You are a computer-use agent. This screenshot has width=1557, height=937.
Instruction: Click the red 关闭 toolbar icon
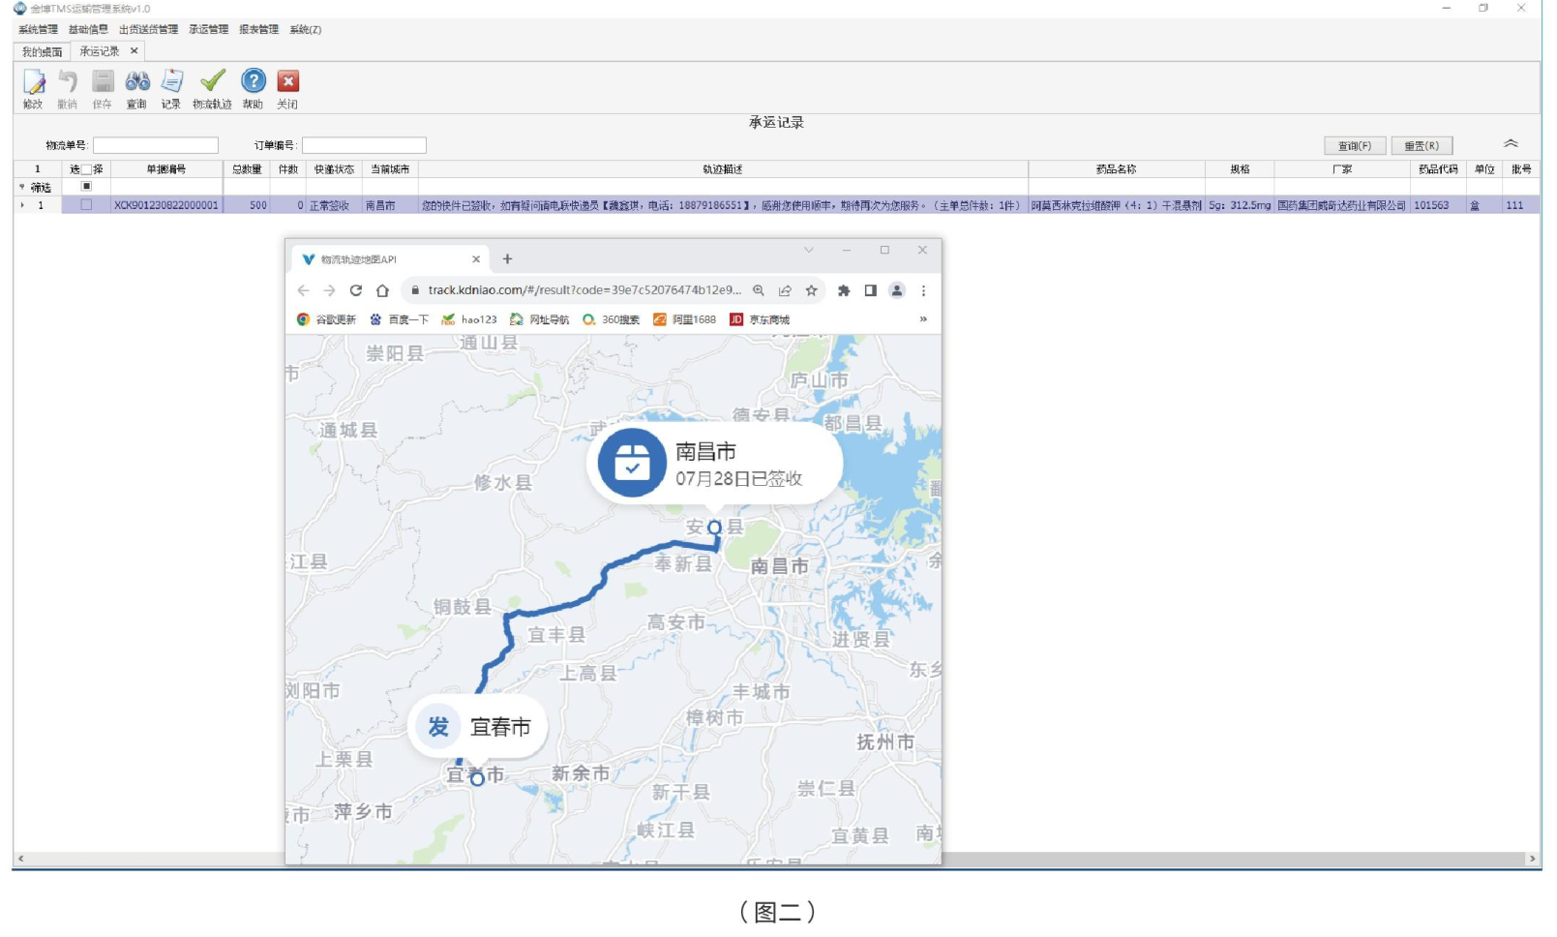[x=287, y=83]
